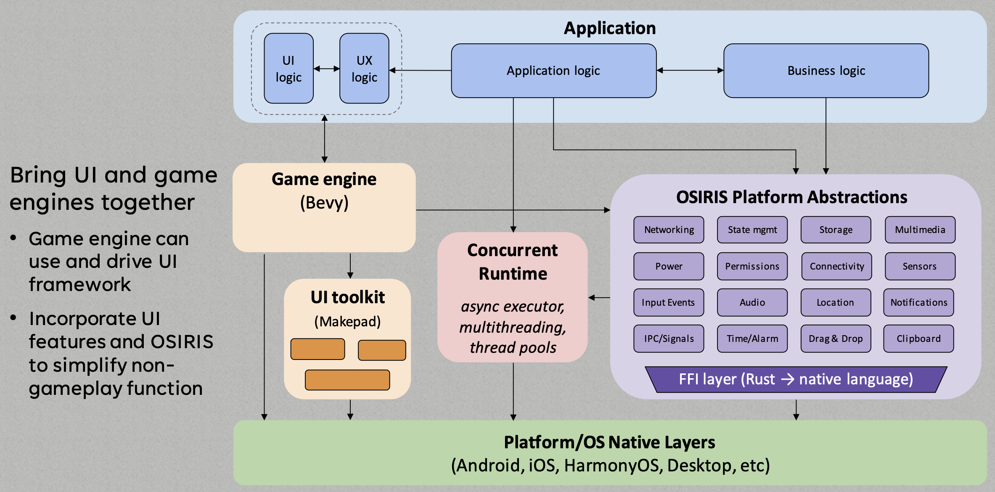Select the IPC/Signals box
995x492 pixels.
(669, 339)
